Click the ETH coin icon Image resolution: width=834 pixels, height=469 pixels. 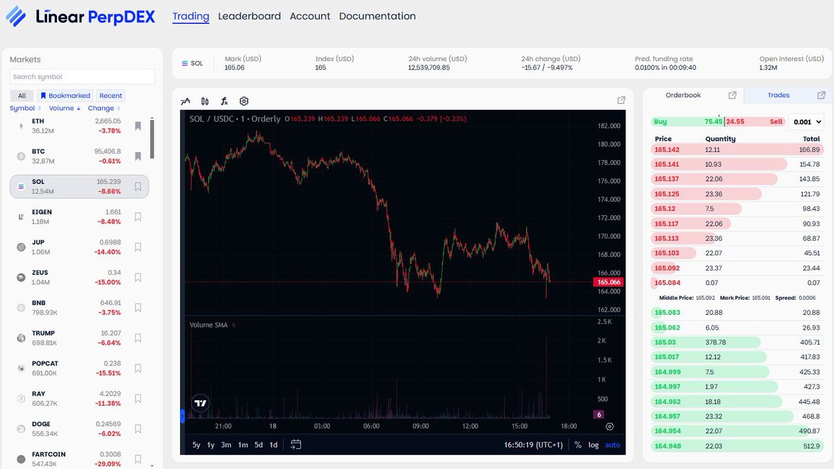[21, 126]
